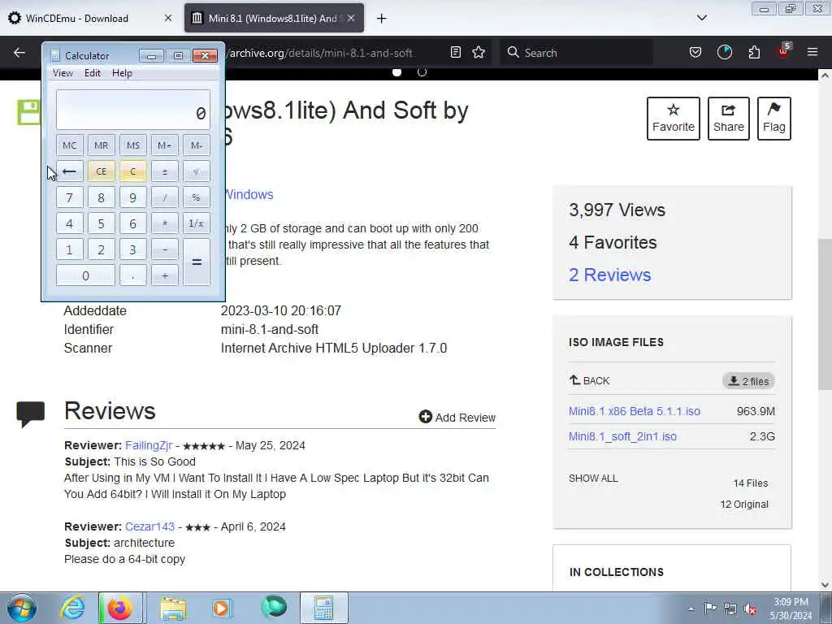
Task: Open Calculator Help menu
Action: (x=122, y=73)
